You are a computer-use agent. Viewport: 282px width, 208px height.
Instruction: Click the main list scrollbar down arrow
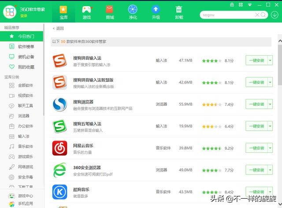[280, 204]
